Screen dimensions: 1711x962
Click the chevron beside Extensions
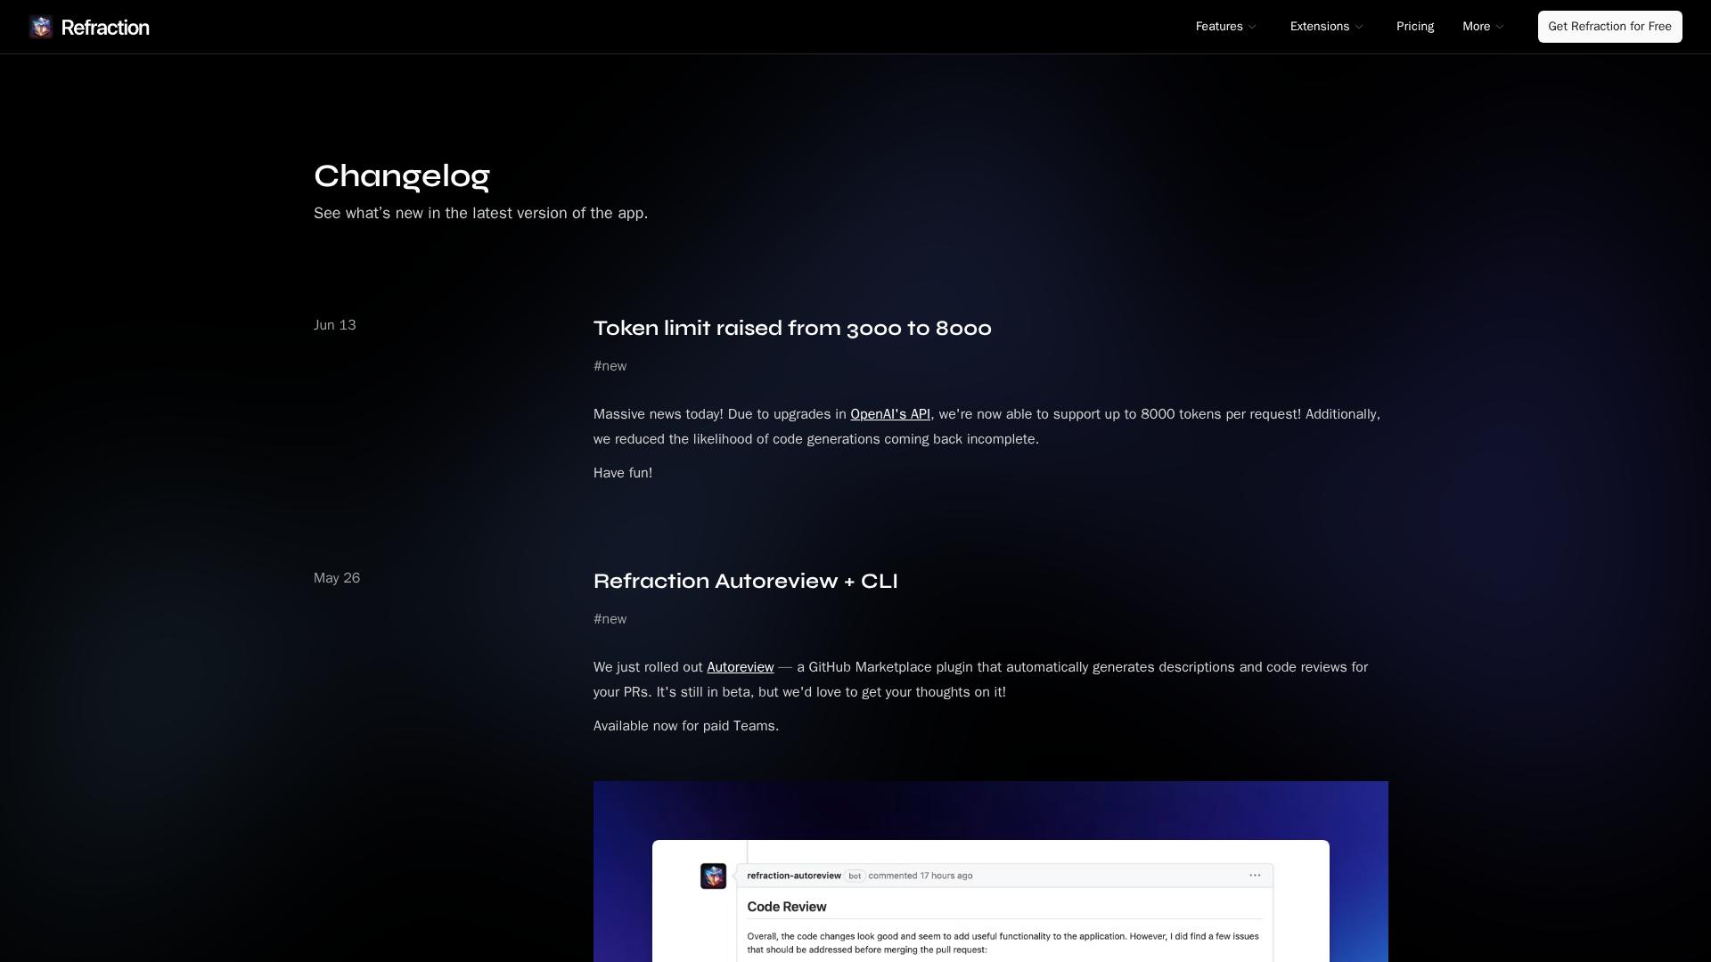tap(1359, 27)
